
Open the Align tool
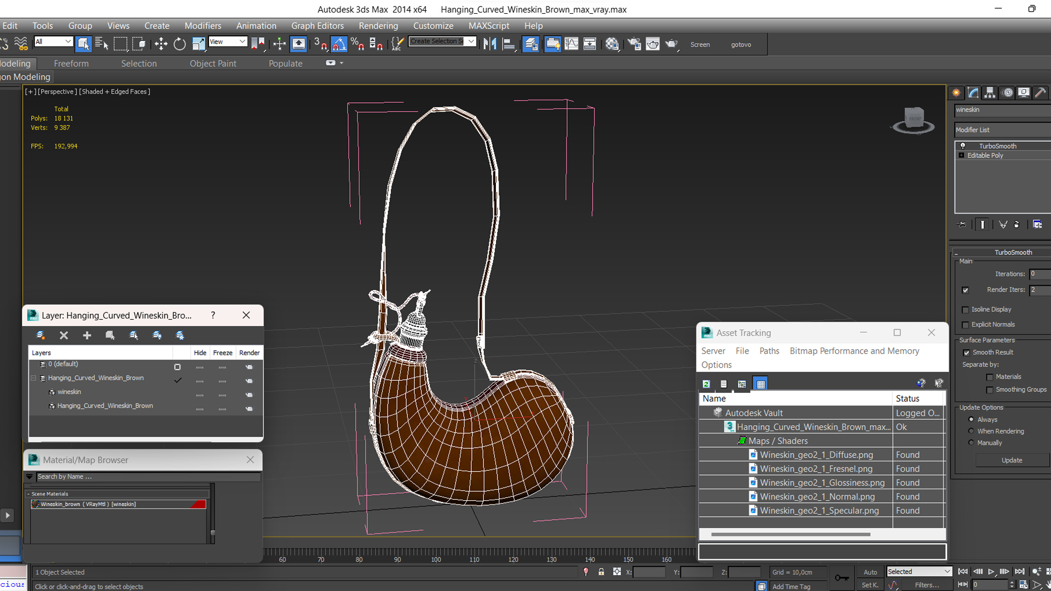tap(509, 44)
